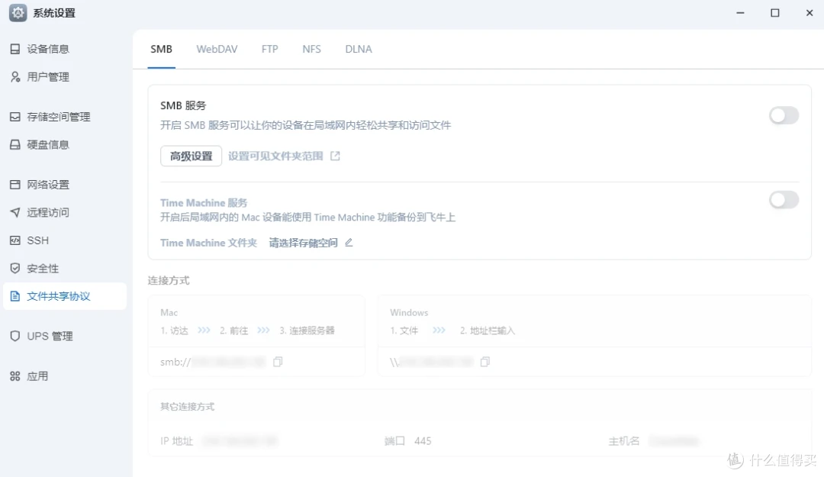
Task: Open the FTP tab
Action: coord(269,50)
